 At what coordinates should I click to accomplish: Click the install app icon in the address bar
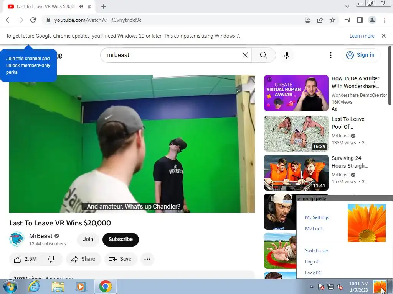tap(307, 20)
